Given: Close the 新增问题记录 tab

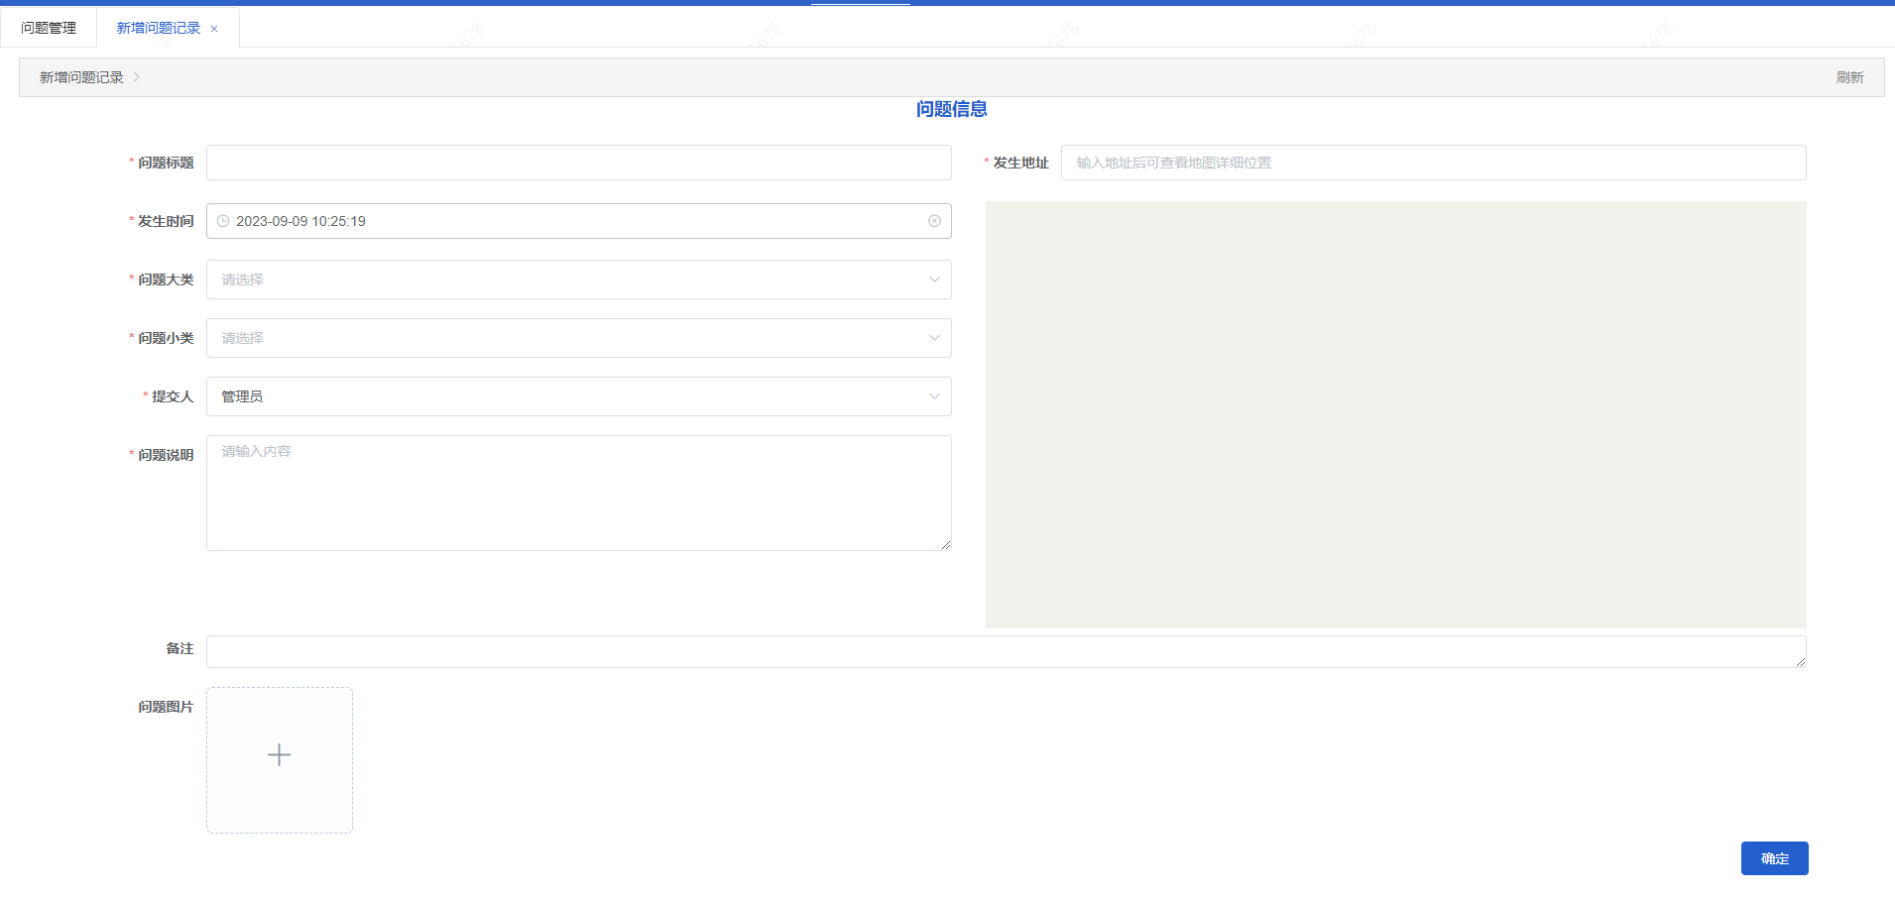Looking at the screenshot, I should pyautogui.click(x=214, y=29).
